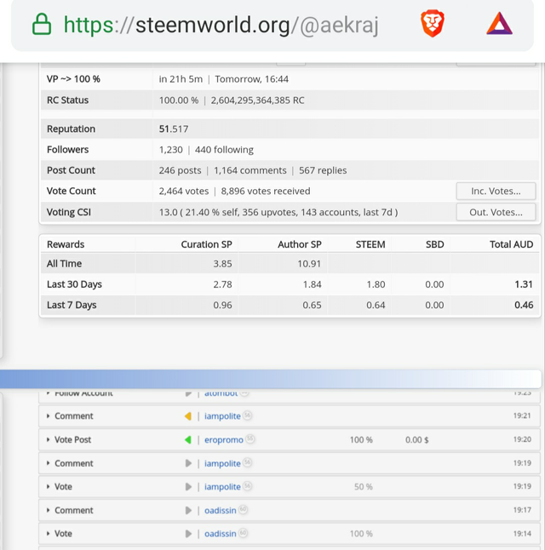Click gray outgoing arrow on 50 % Vote row

pyautogui.click(x=188, y=487)
